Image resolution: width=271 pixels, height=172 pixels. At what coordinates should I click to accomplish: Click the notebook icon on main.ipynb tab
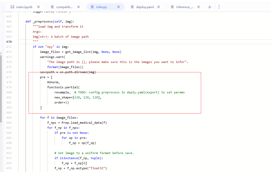12,7
